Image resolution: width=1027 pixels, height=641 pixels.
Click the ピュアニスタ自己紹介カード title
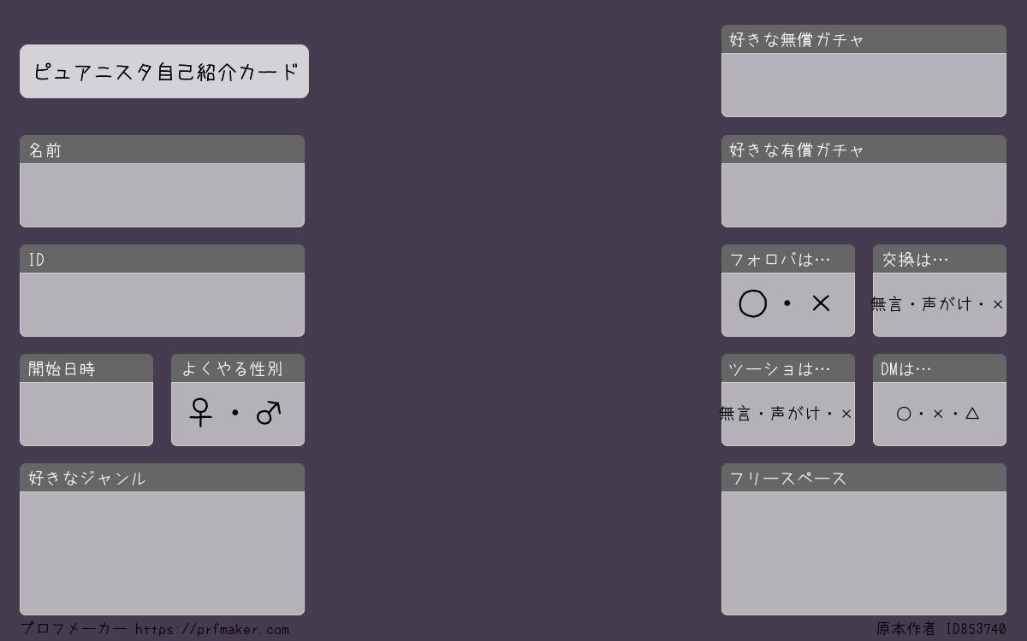pos(164,72)
